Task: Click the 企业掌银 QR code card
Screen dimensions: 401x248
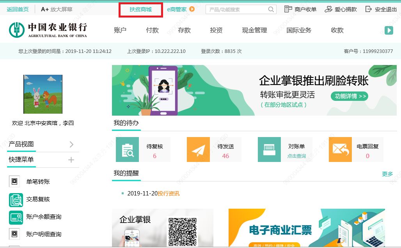Action: coord(163,228)
